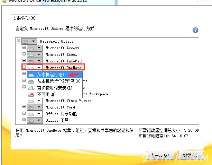Expand the Microsoft Word node
212x165 pixels.
point(24,107)
